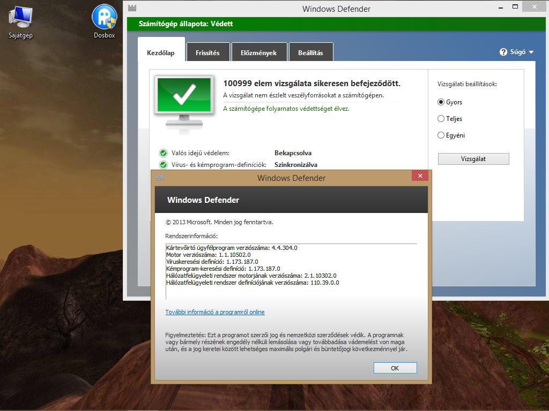The image size is (549, 411).
Task: Confirm the About dialog with OK
Action: click(x=395, y=368)
